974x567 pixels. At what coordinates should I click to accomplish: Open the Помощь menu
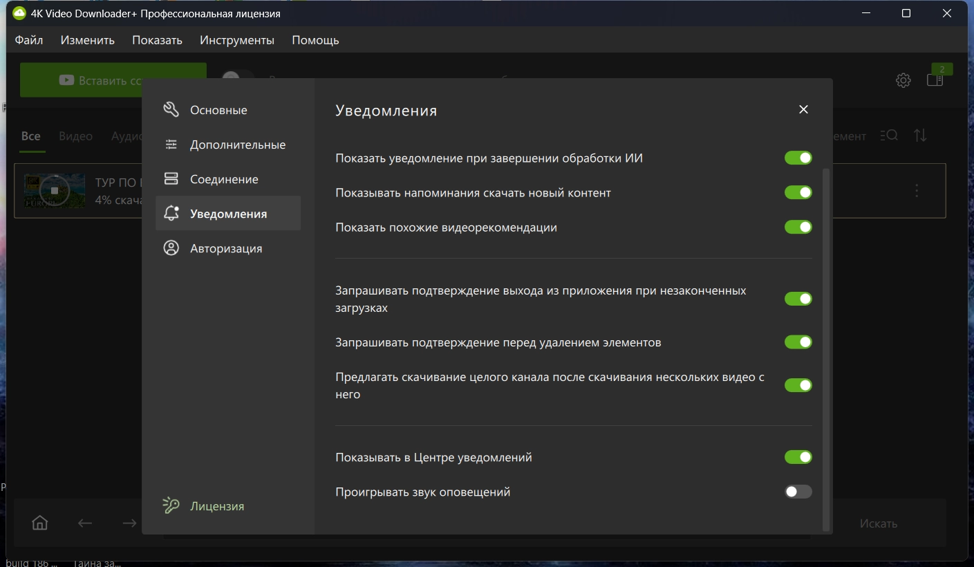pyautogui.click(x=316, y=40)
